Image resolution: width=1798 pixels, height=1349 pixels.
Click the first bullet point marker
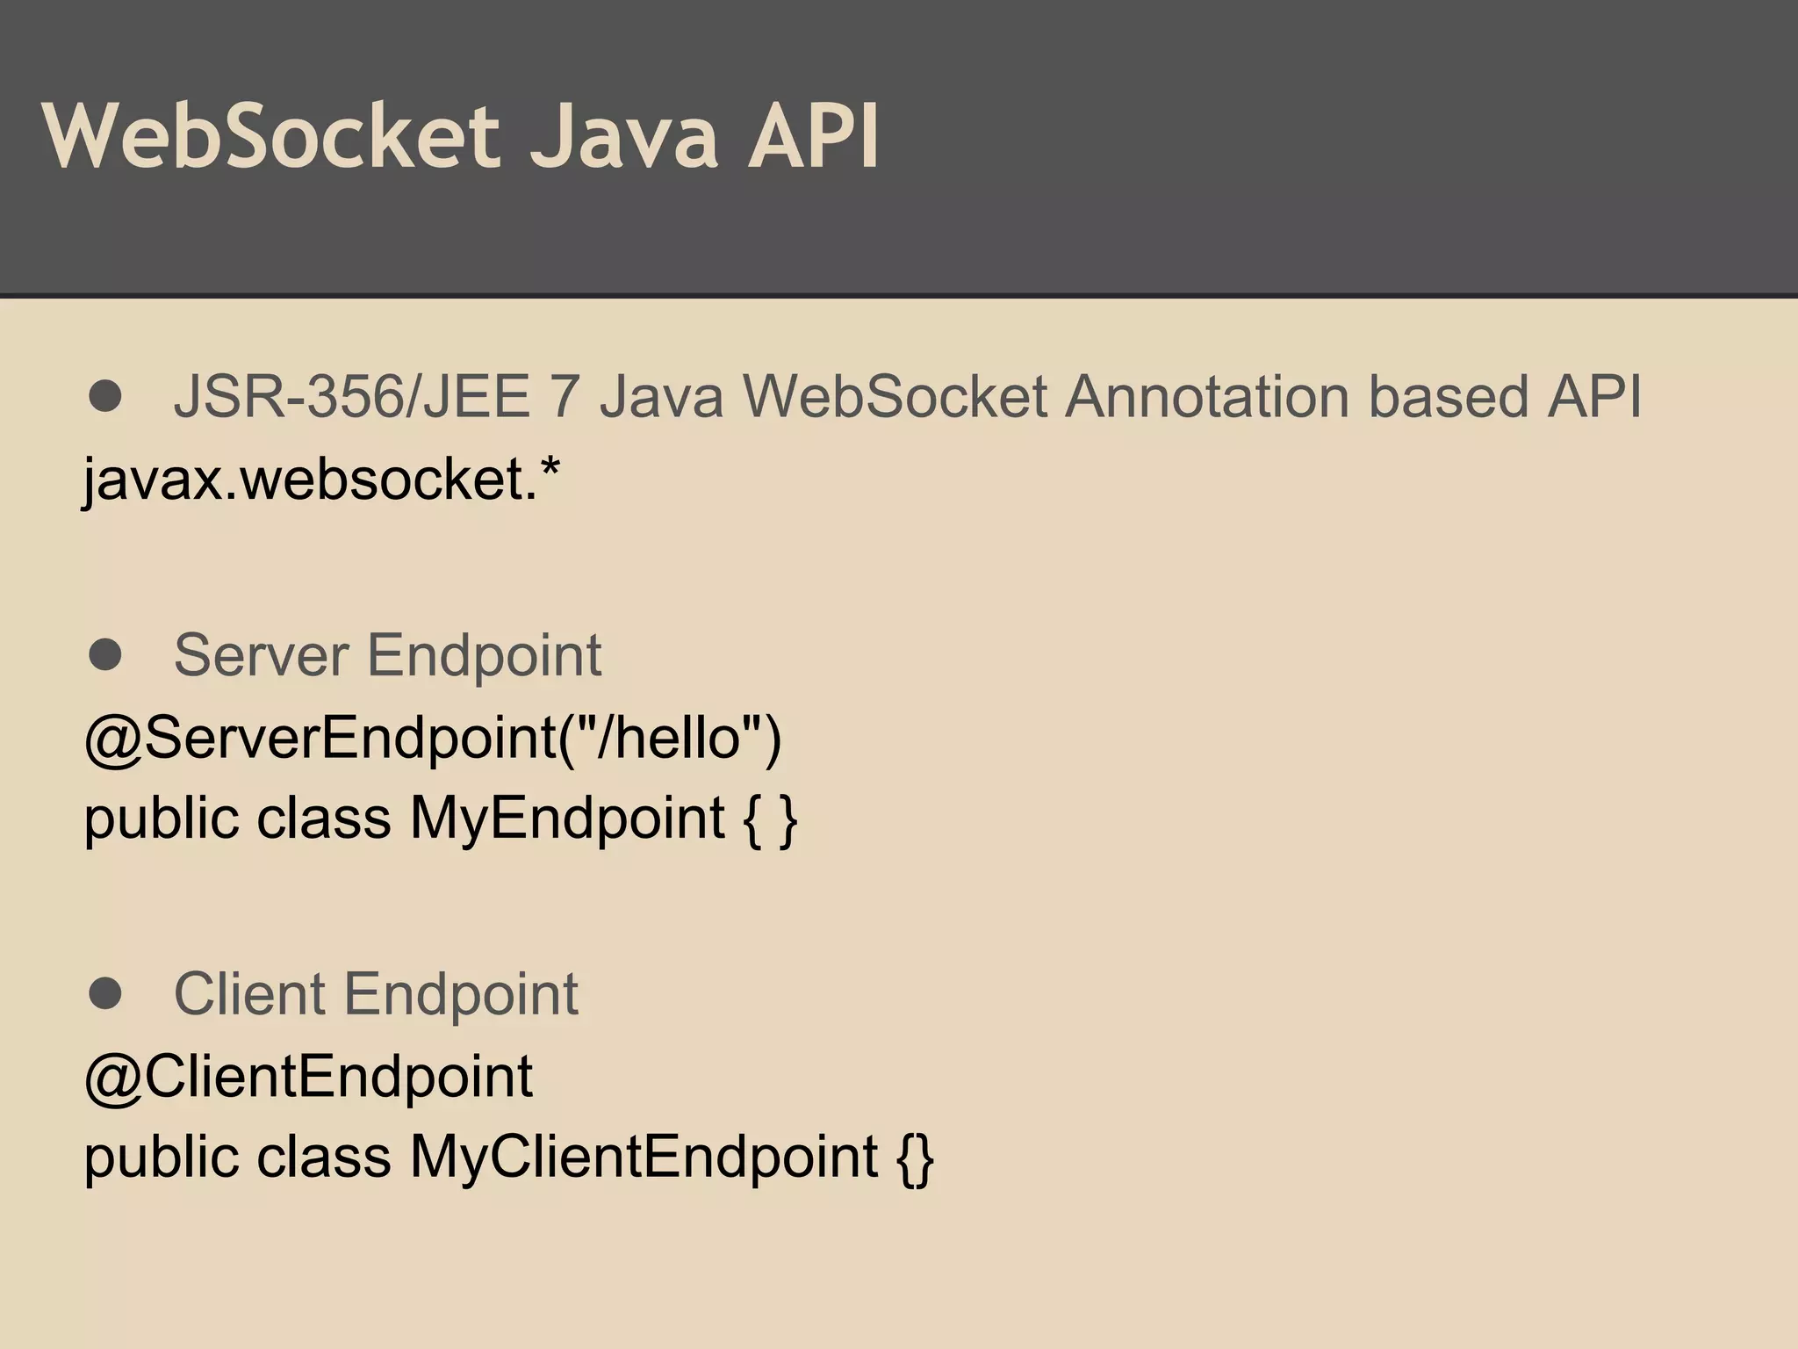pyautogui.click(x=105, y=396)
